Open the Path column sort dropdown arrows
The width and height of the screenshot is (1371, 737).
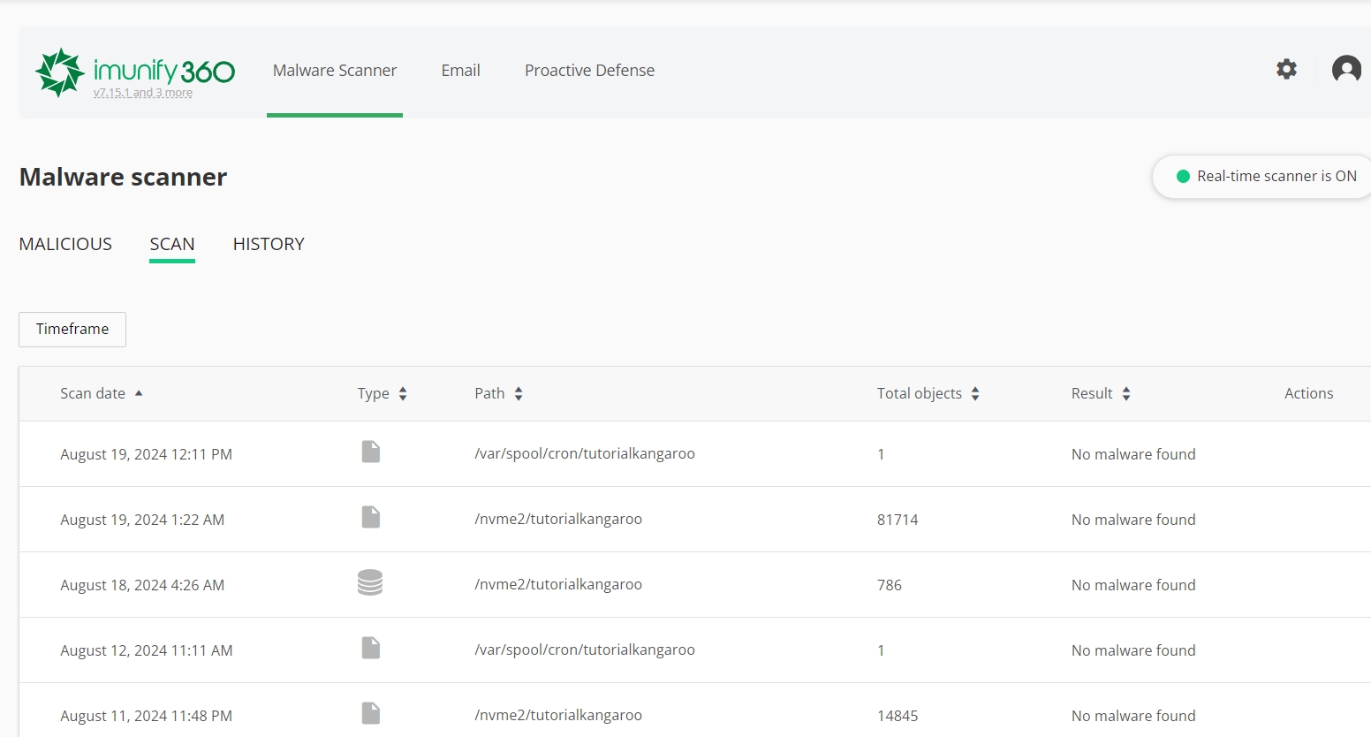(519, 393)
